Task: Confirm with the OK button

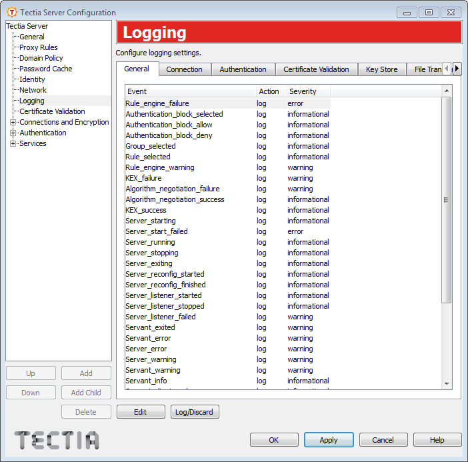Action: (274, 440)
